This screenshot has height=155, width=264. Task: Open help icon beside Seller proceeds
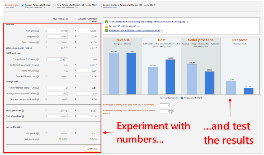(23, 111)
